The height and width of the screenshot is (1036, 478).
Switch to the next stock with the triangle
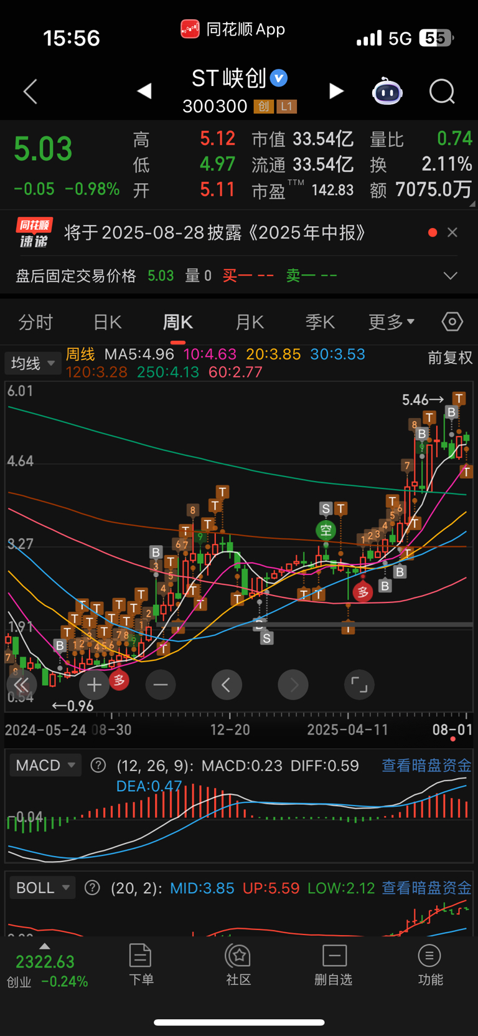tap(336, 92)
